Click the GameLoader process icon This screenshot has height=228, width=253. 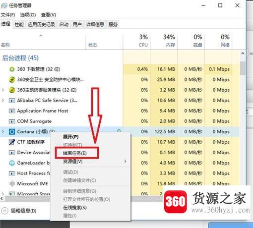click(x=12, y=163)
